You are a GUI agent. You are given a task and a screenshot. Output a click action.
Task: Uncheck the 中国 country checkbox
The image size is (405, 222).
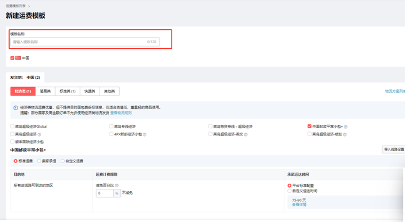click(x=12, y=58)
